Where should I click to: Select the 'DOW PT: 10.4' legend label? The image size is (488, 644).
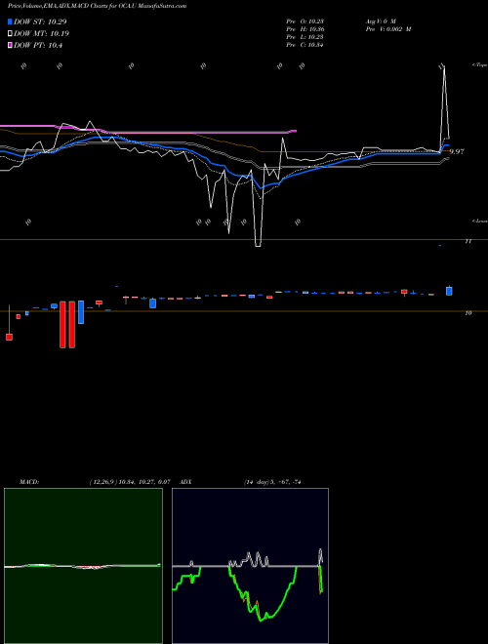pyautogui.click(x=38, y=46)
